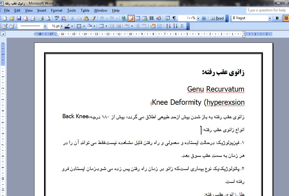This screenshot has width=289, height=196.
Task: Click the Save icon in the toolbar
Action: point(19,18)
